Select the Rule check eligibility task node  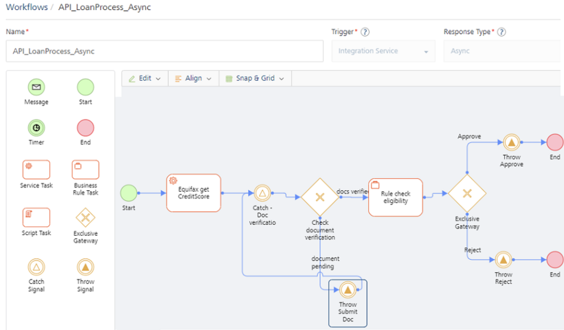[x=395, y=197]
